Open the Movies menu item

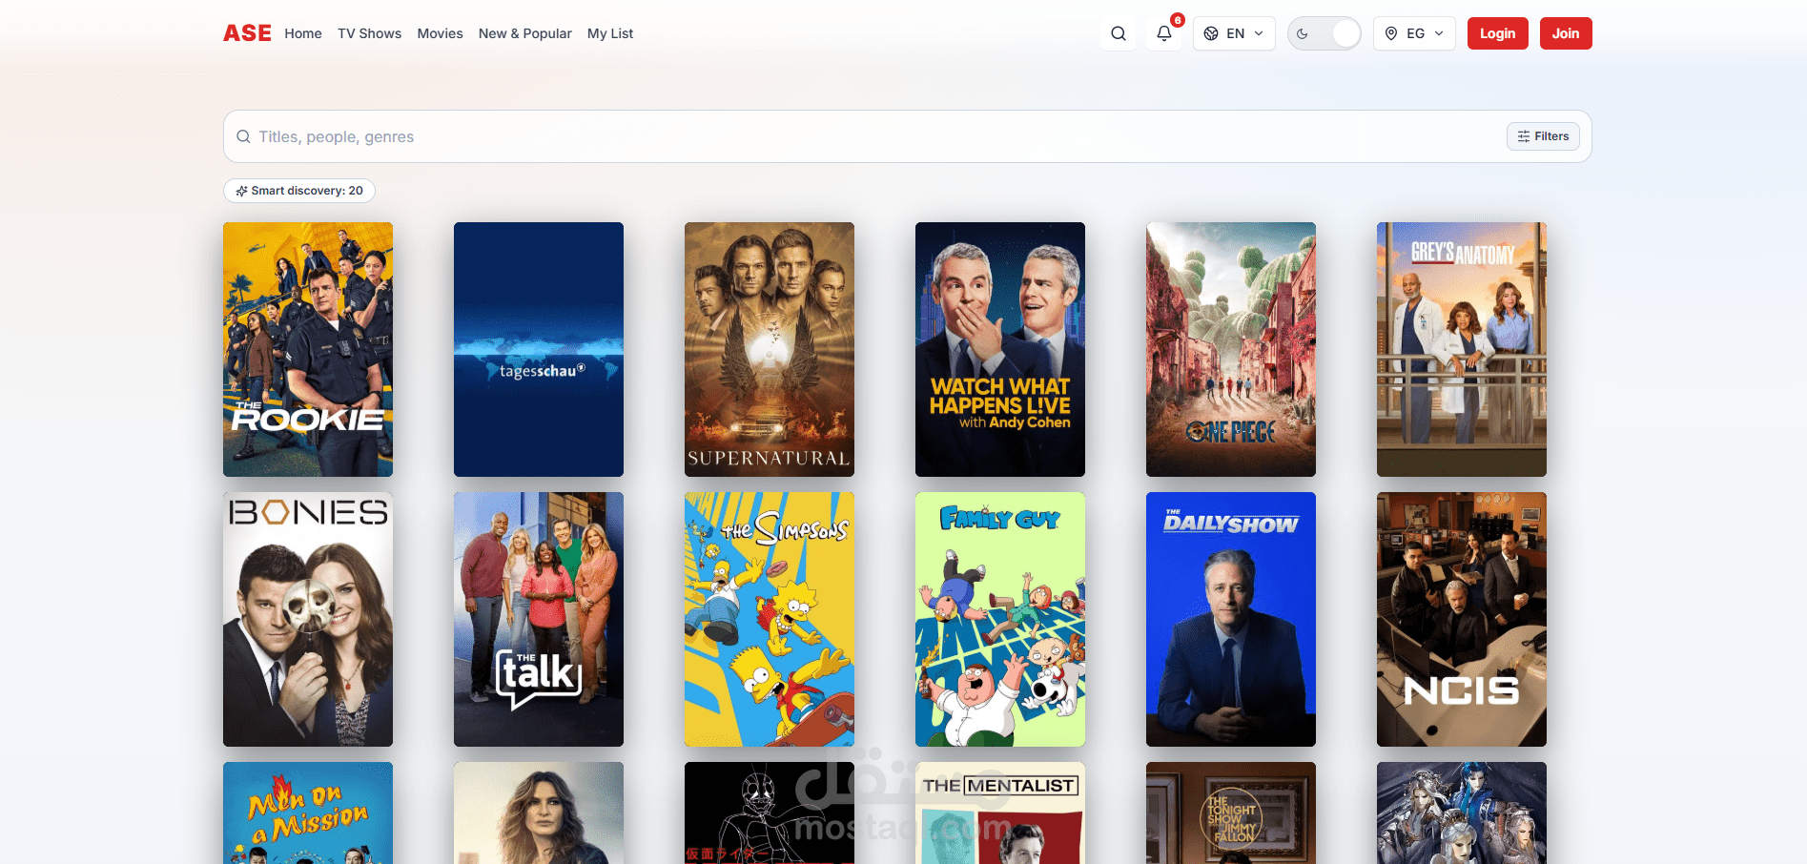pos(440,33)
